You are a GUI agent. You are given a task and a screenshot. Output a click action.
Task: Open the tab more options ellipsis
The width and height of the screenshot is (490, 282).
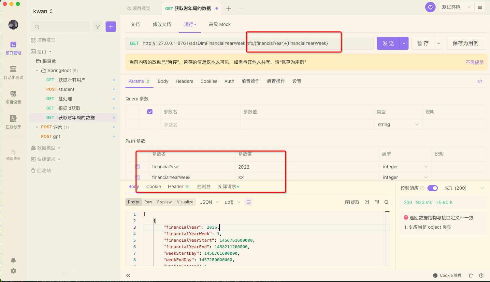coord(242,8)
